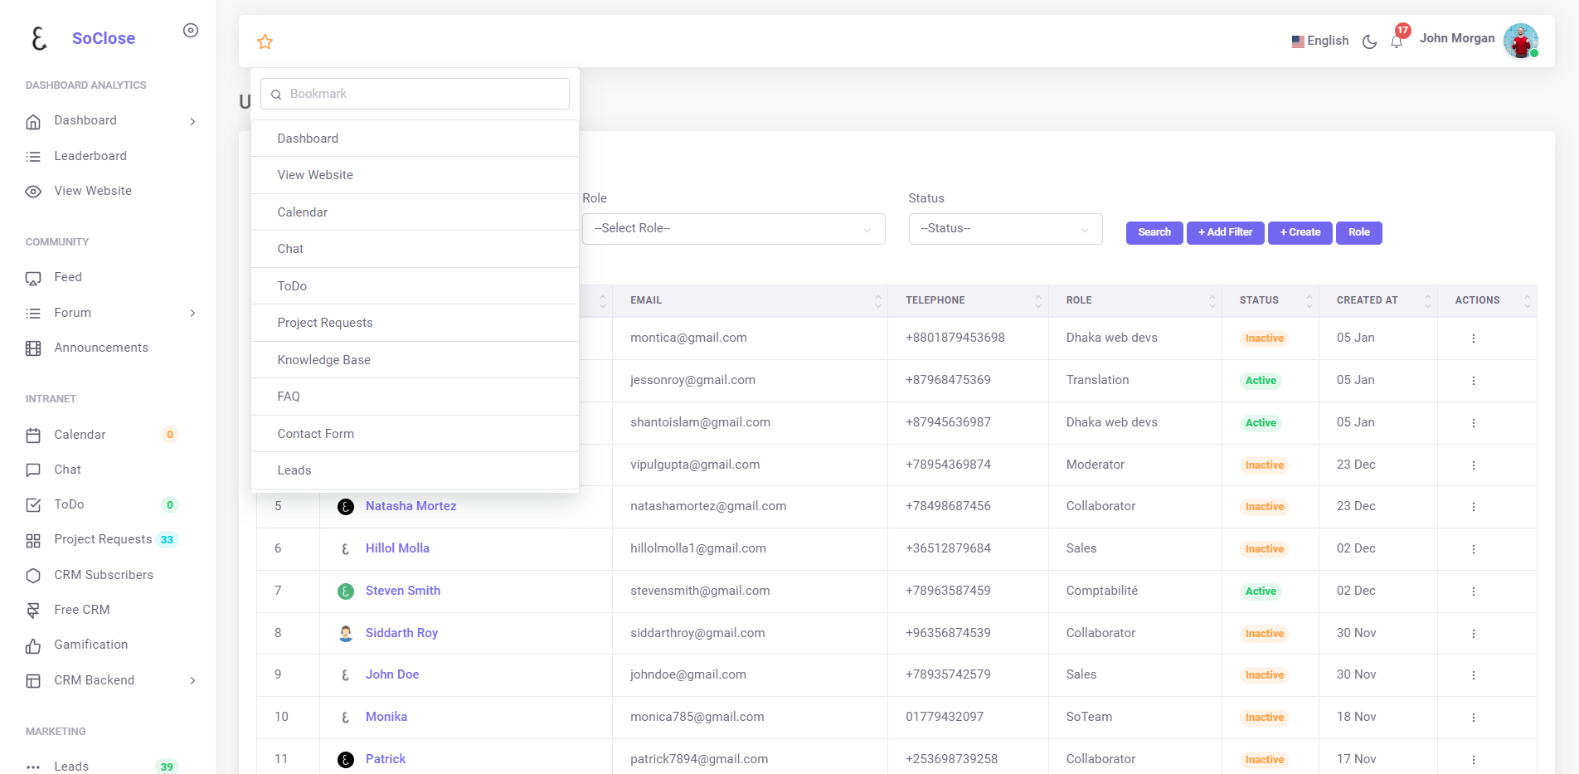Expand the Forum sidebar chevron
The width and height of the screenshot is (1579, 774).
click(192, 313)
